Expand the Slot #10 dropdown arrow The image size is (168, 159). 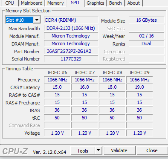[x=37, y=20]
